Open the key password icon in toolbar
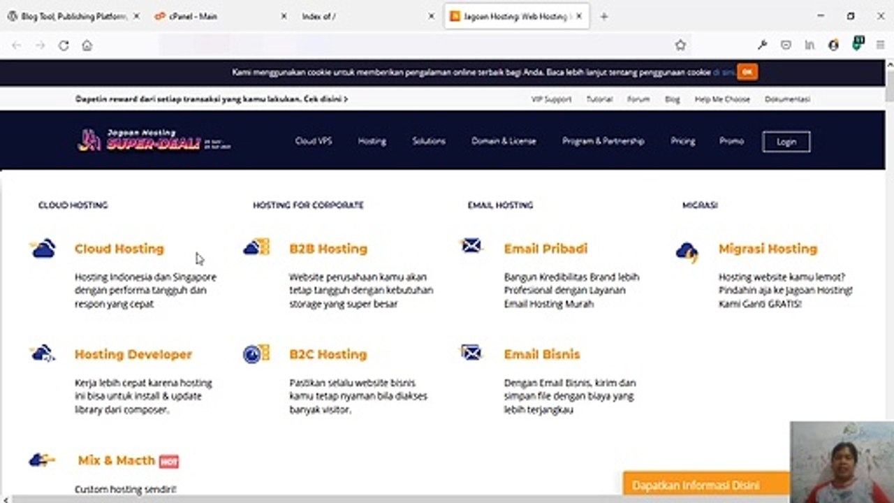This screenshot has width=894, height=503. (x=763, y=45)
